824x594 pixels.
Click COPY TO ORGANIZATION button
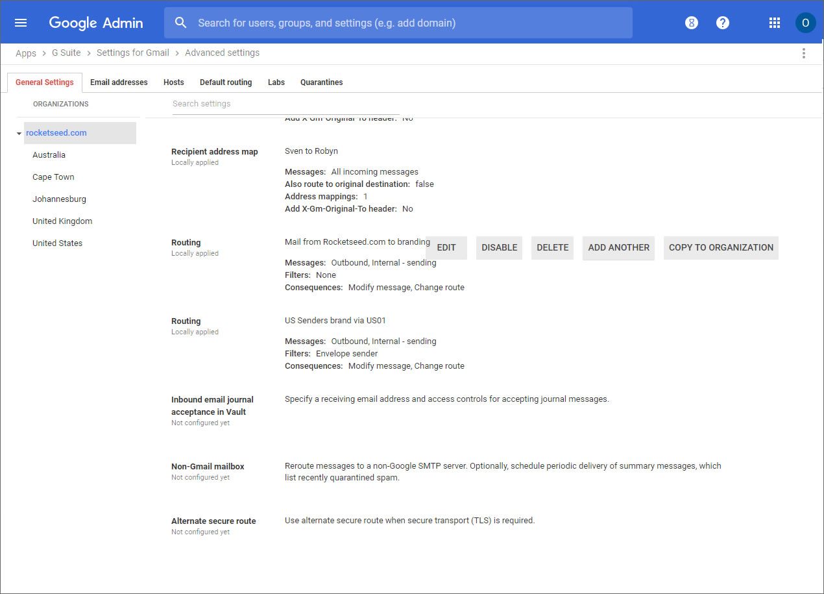click(721, 247)
